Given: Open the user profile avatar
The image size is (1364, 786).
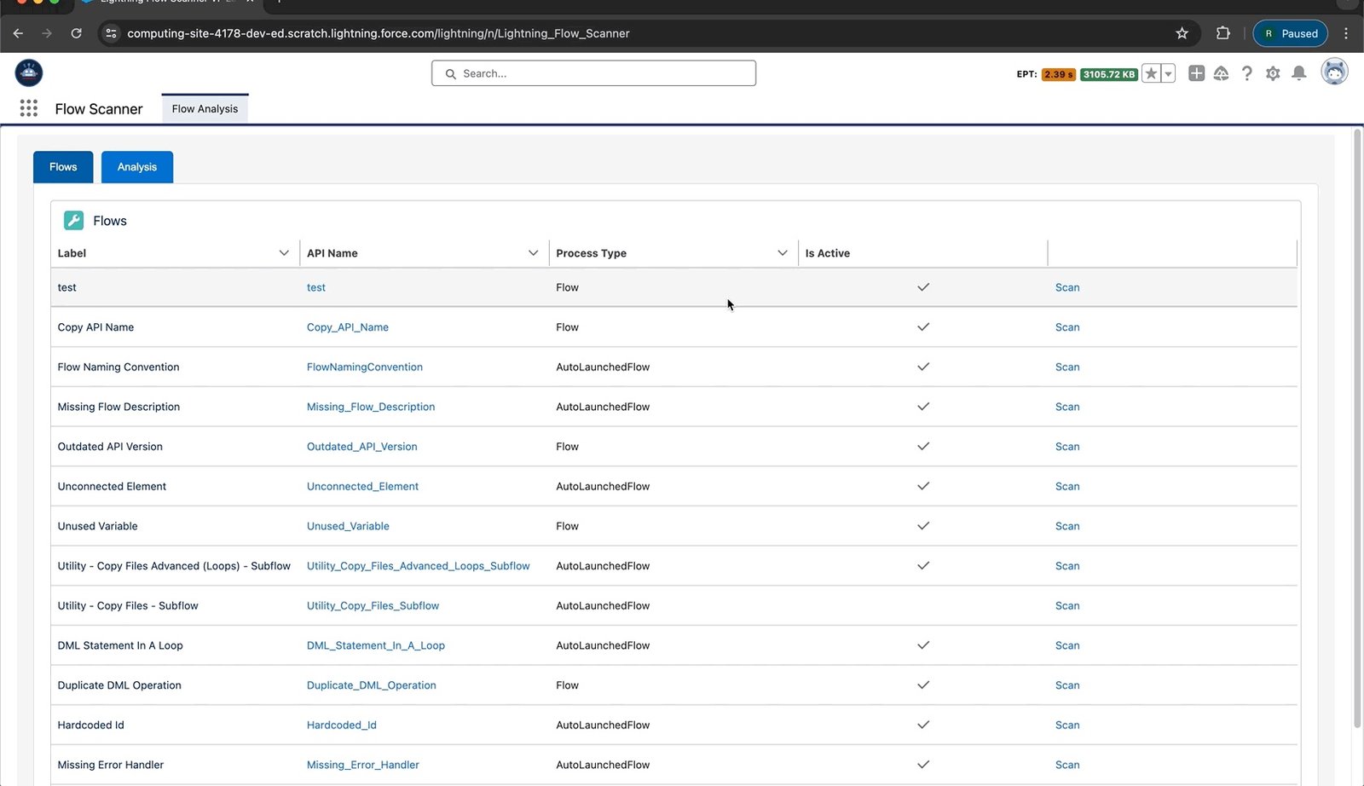Looking at the screenshot, I should pyautogui.click(x=1334, y=72).
